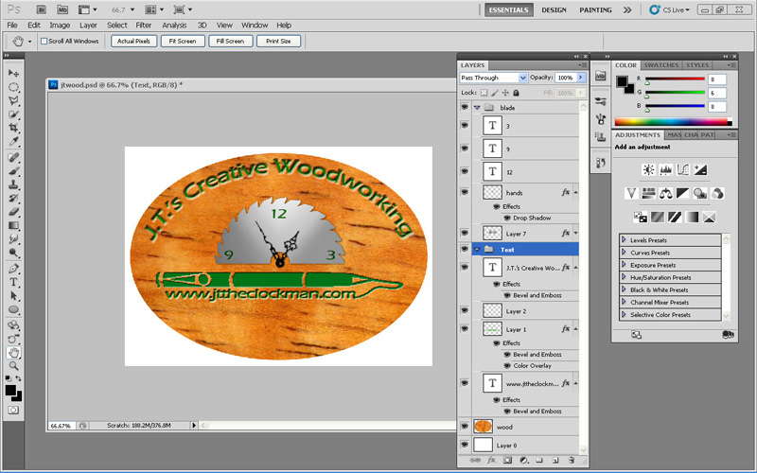Image resolution: width=757 pixels, height=473 pixels.
Task: Toggle visibility of the hands layer
Action: click(465, 192)
